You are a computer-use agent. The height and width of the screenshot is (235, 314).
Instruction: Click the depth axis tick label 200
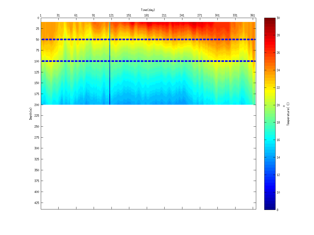(37, 105)
